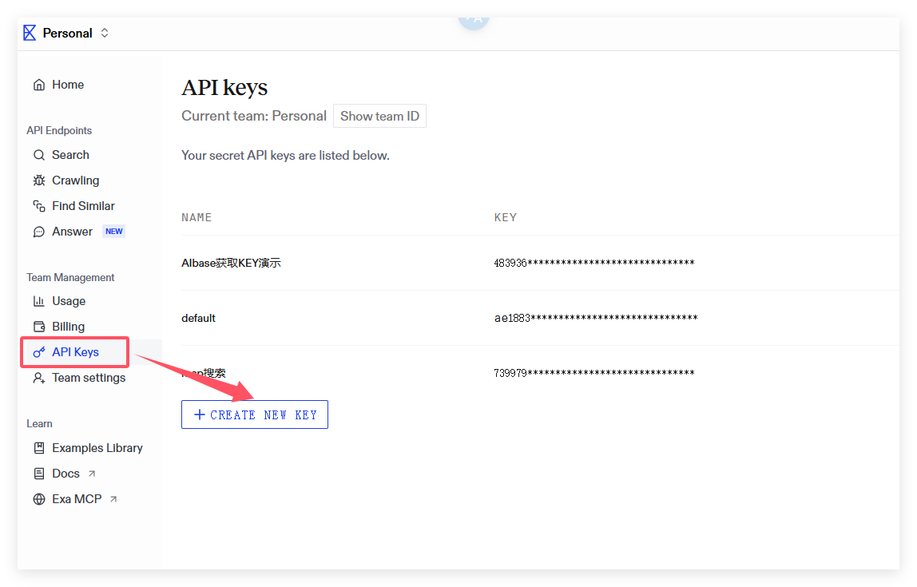Click the Home house icon
Viewport: 917px width, 587px height.
[39, 85]
